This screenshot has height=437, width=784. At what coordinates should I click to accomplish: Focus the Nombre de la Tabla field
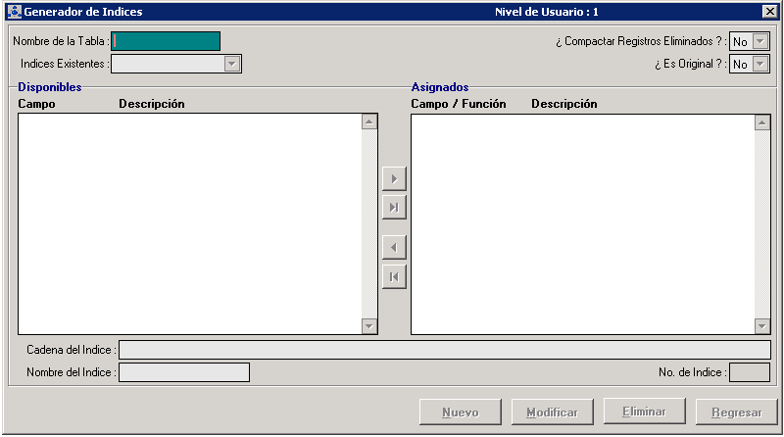click(x=167, y=41)
